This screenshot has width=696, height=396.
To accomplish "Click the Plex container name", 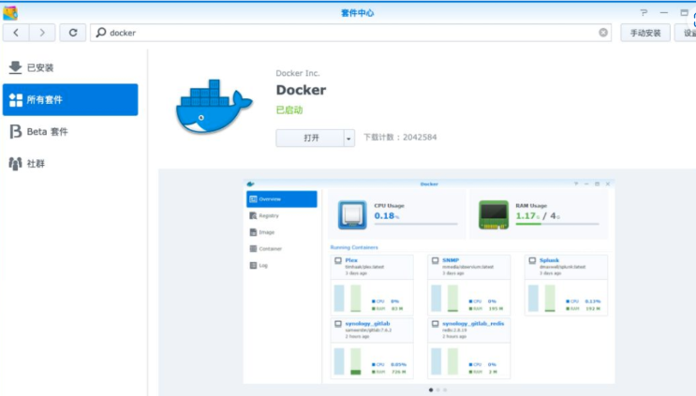I will [351, 260].
